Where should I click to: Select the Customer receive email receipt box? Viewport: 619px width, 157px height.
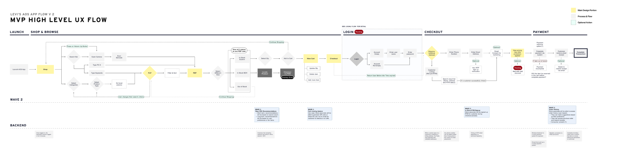(x=561, y=53)
